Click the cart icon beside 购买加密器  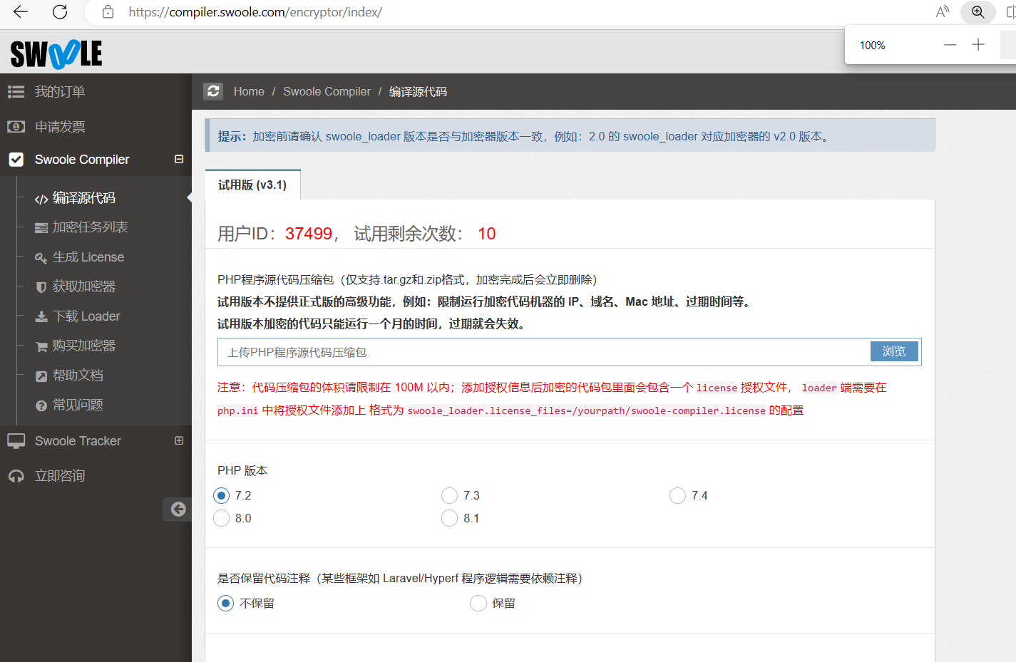(41, 347)
